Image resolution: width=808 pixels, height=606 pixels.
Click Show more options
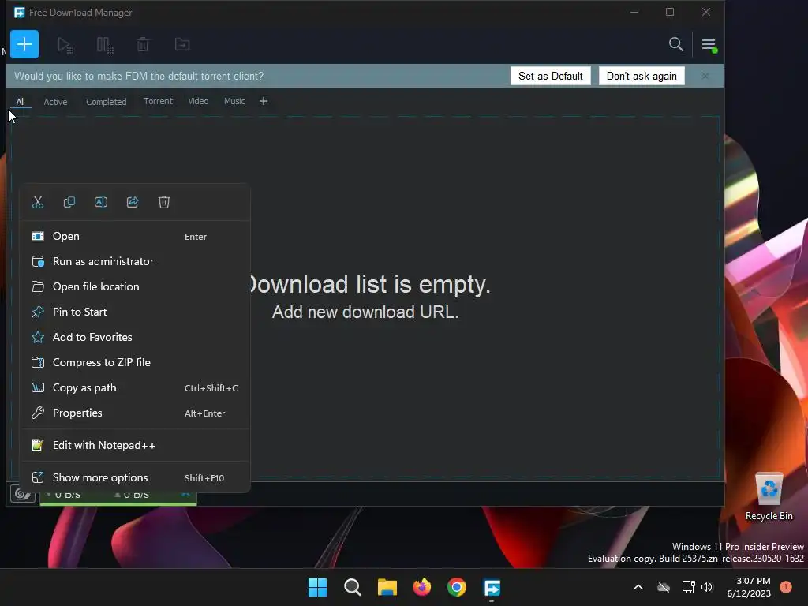pyautogui.click(x=135, y=477)
